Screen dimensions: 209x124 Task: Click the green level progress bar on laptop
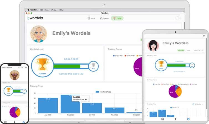click(67, 66)
